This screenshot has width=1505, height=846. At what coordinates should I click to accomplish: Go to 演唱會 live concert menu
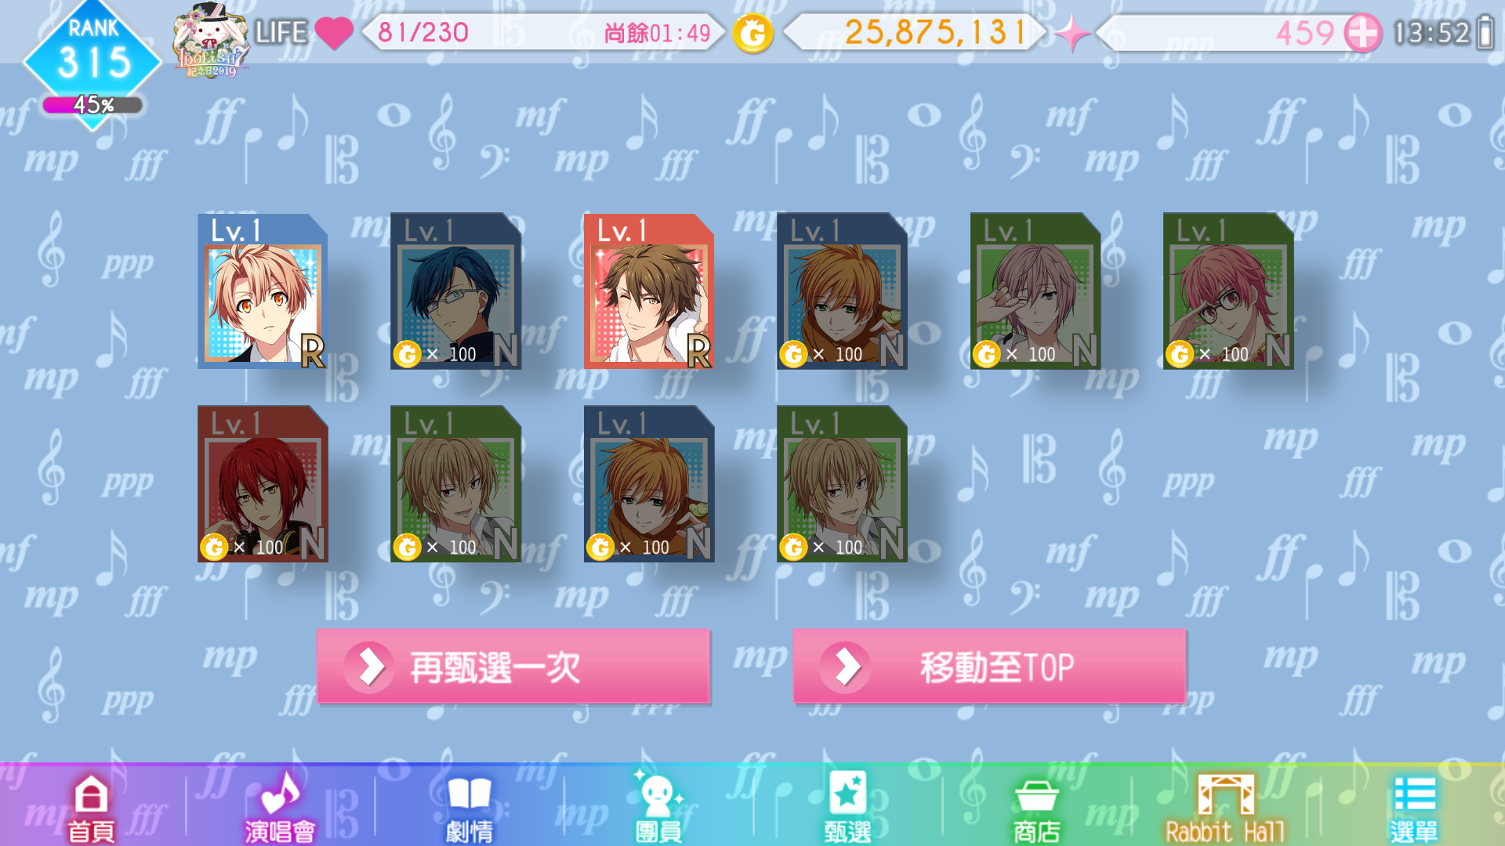coord(280,807)
